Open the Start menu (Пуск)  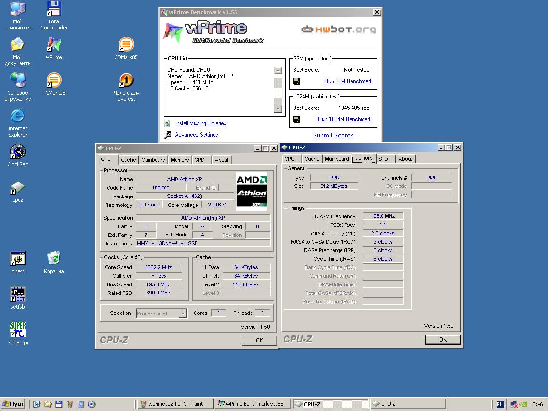[x=13, y=404]
